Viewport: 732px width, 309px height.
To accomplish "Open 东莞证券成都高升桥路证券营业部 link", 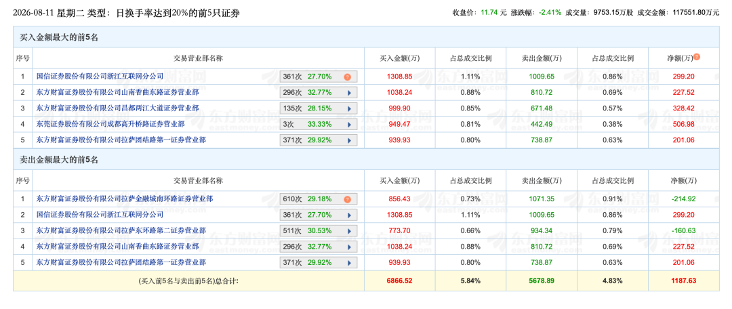I will pos(110,124).
